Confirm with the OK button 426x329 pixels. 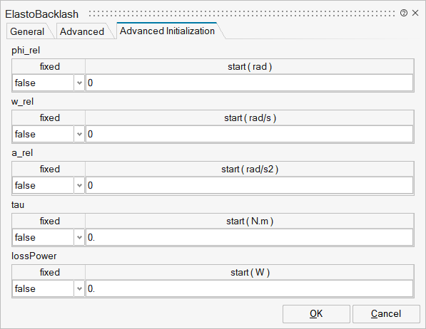316,314
